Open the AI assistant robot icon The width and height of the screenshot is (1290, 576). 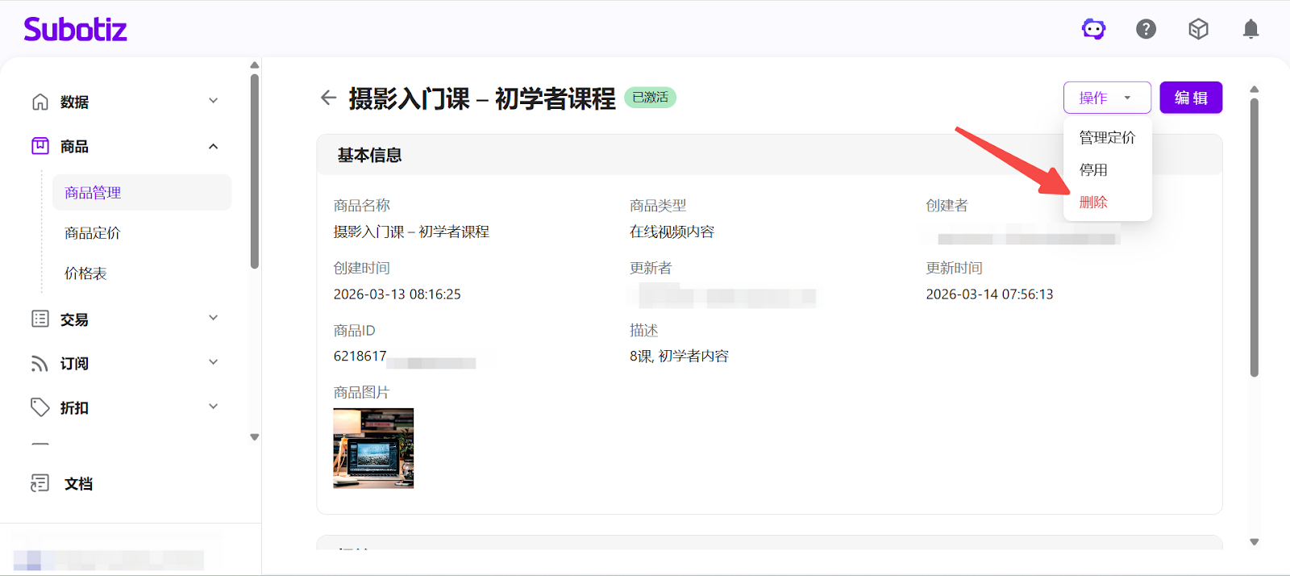pos(1093,29)
